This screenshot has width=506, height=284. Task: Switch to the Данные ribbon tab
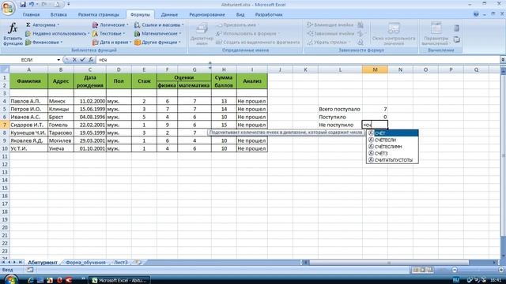click(169, 14)
